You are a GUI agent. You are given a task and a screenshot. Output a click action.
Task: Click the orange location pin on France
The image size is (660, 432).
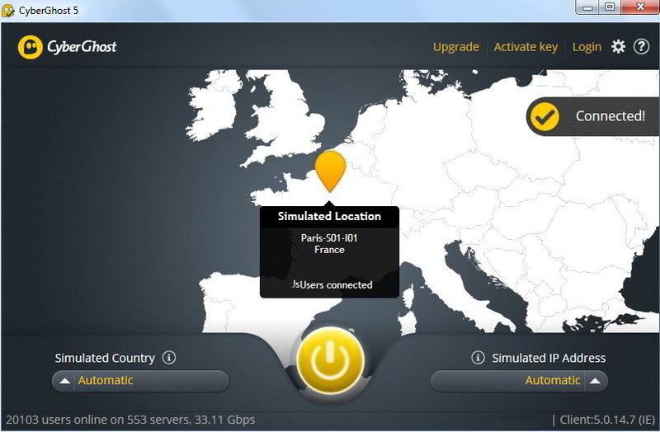point(331,171)
